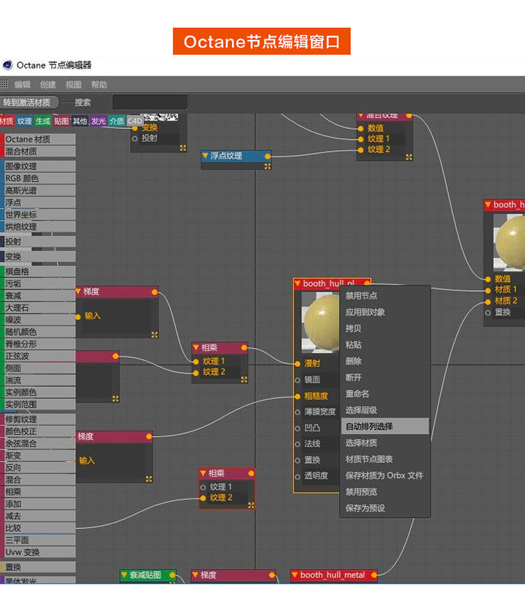Viewport: 525px width, 609px height.
Task: Add RGB 颜色 from node list
Action: 38,178
